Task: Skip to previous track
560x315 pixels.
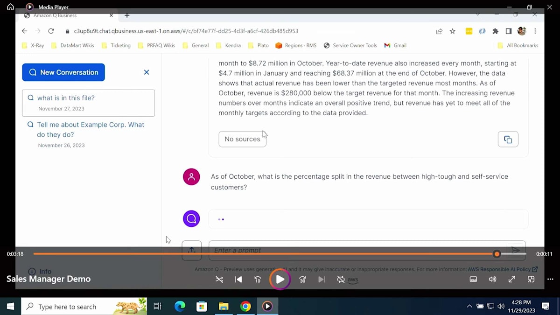Action: click(238, 280)
